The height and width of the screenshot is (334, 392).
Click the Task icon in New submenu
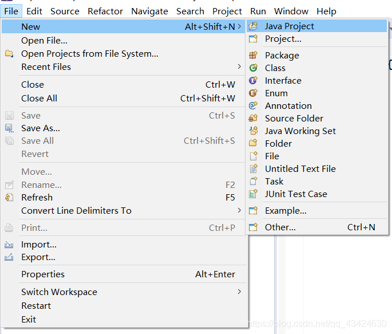(x=254, y=181)
